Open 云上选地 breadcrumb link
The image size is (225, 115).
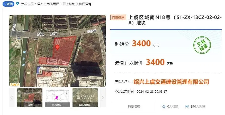[69, 4]
